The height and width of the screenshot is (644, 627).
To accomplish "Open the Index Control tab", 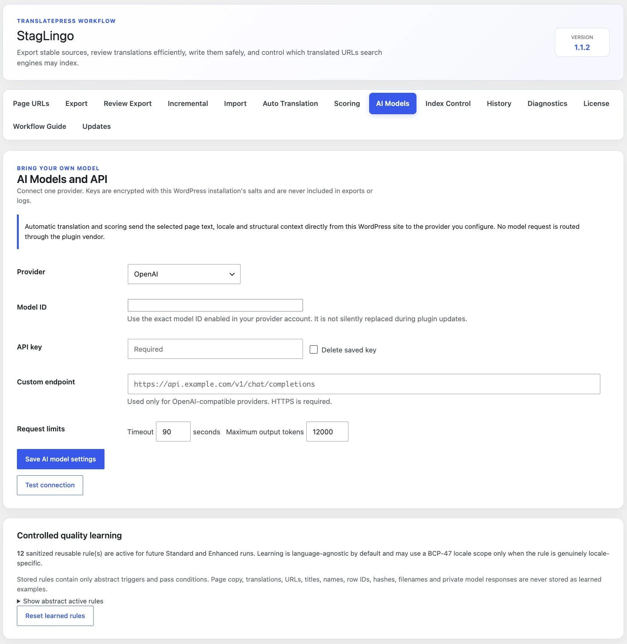I will coord(448,103).
